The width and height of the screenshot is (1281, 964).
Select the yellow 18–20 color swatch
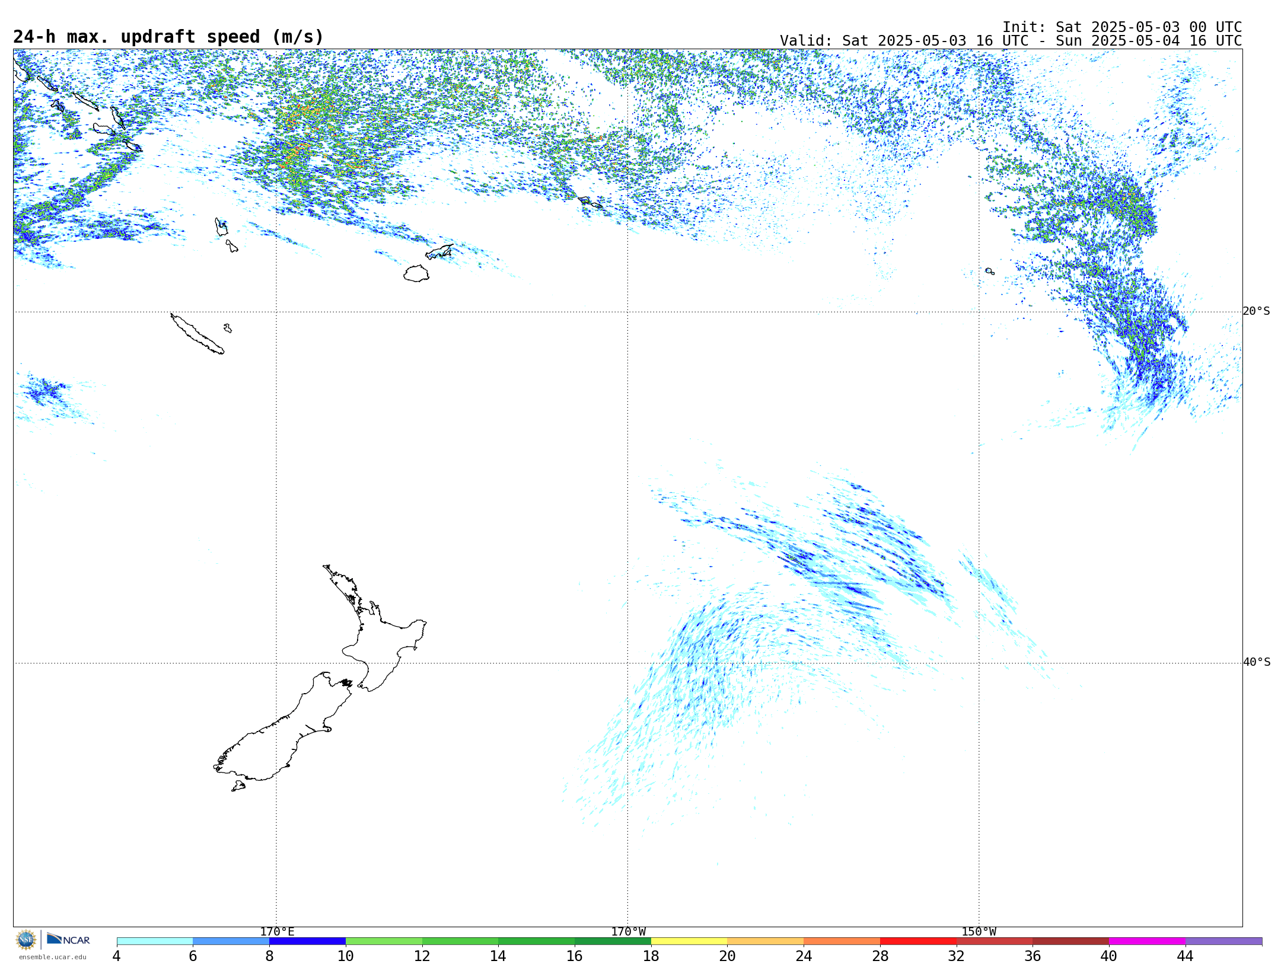point(689,941)
